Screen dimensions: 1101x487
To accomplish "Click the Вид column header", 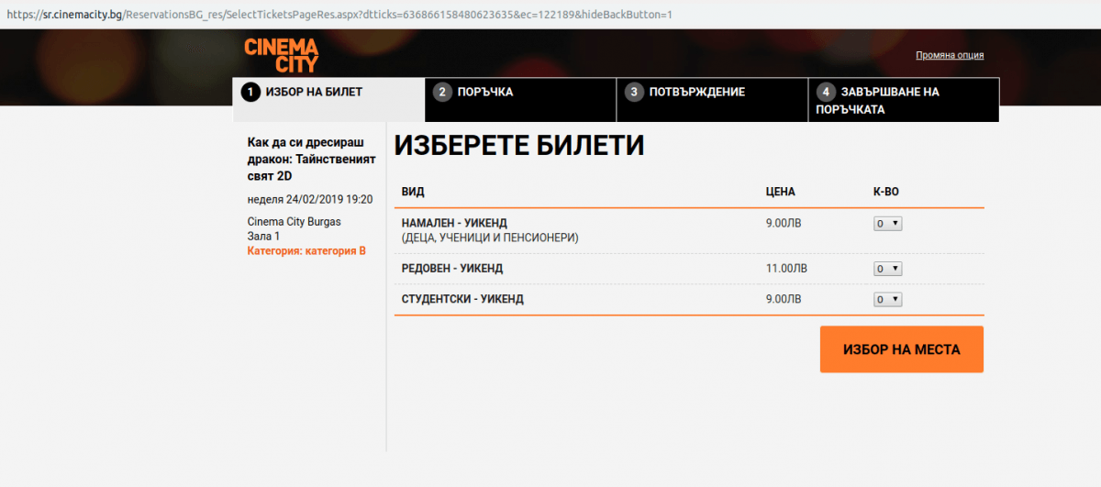I will click(x=413, y=192).
